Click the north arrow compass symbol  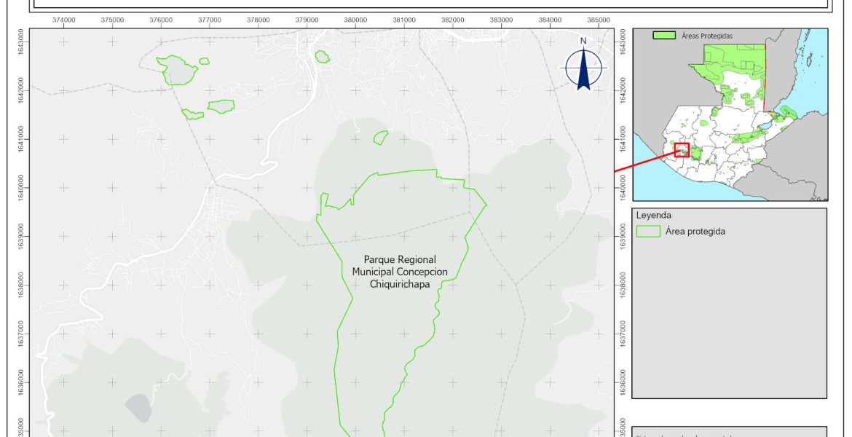[x=583, y=68]
